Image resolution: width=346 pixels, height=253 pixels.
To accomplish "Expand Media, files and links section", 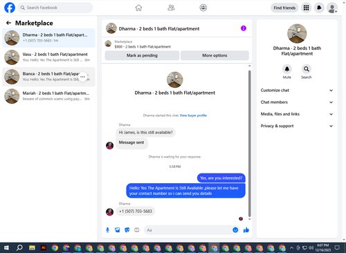I will [x=297, y=114].
